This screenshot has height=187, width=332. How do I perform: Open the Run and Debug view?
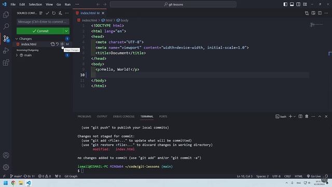tap(6, 50)
